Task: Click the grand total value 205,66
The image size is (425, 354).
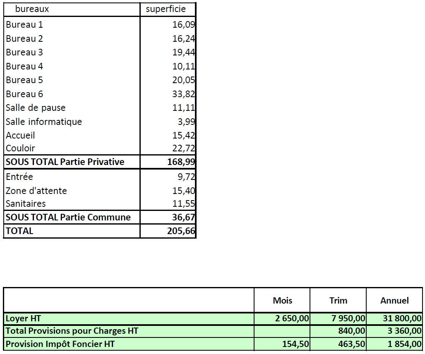Action: click(x=181, y=231)
